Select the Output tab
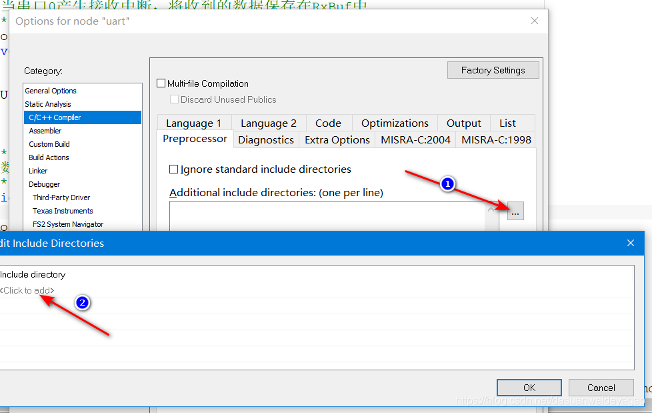The width and height of the screenshot is (652, 413). pos(463,123)
